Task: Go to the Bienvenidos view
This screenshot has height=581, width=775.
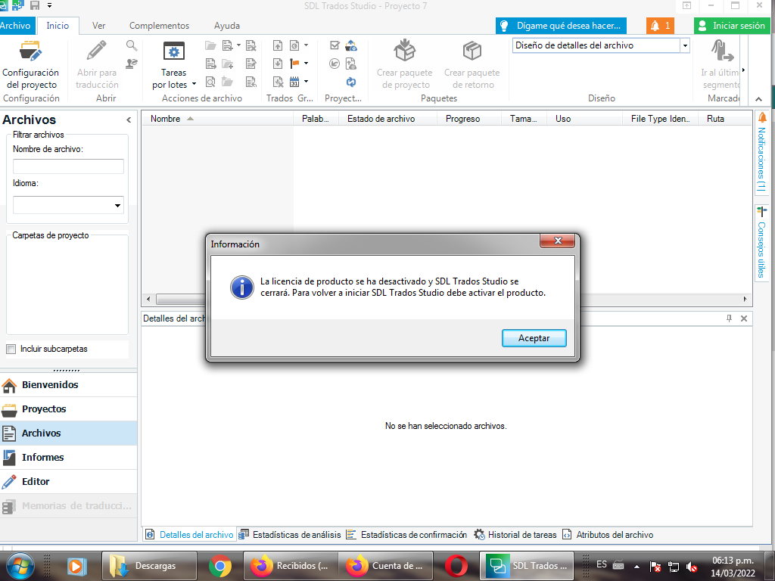Action: 69,385
